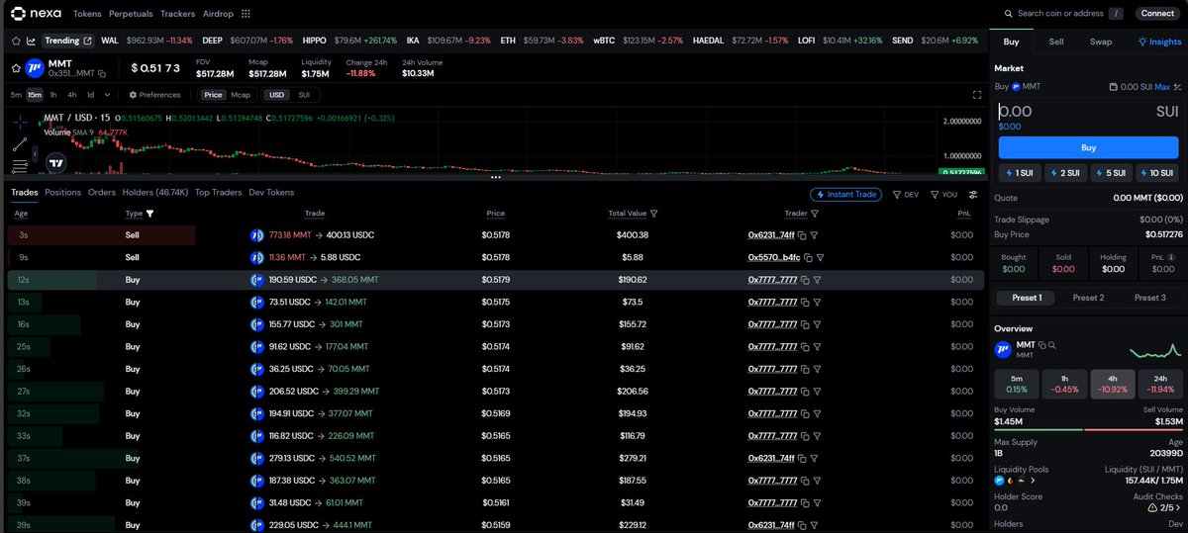
Task: Select Preset 3
Action: click(1149, 298)
